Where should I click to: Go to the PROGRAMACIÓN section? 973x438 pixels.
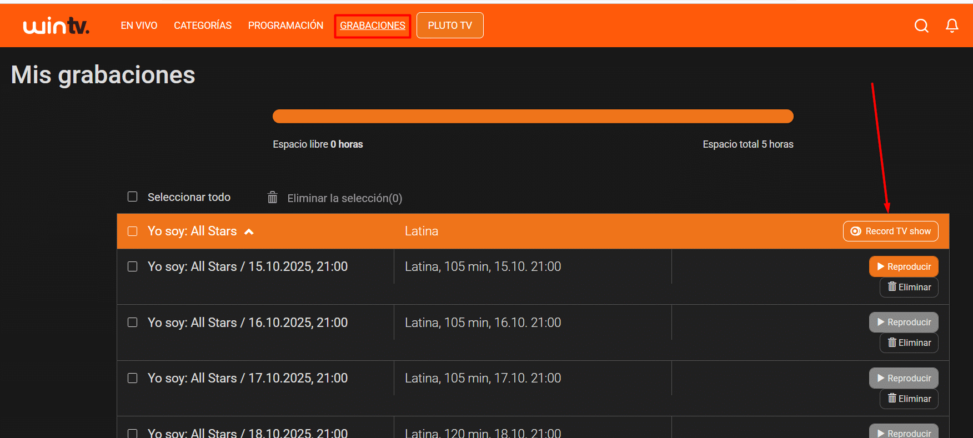click(285, 26)
